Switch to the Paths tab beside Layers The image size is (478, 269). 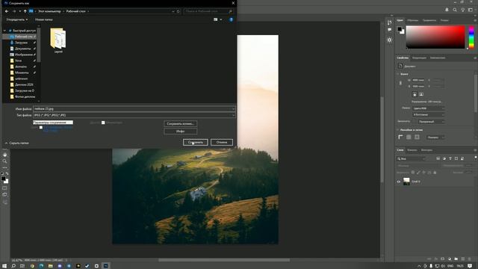(x=426, y=150)
